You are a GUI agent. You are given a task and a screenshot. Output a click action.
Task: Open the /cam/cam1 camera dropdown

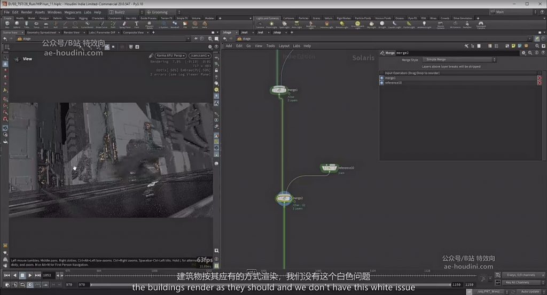(200, 56)
